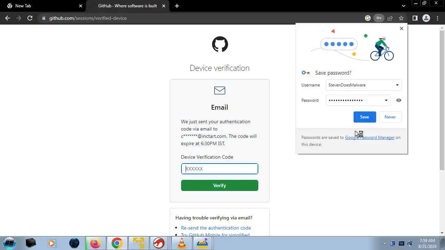Click the scrollbar down arrow
Screen dimensions: 445x250
[442, 233]
